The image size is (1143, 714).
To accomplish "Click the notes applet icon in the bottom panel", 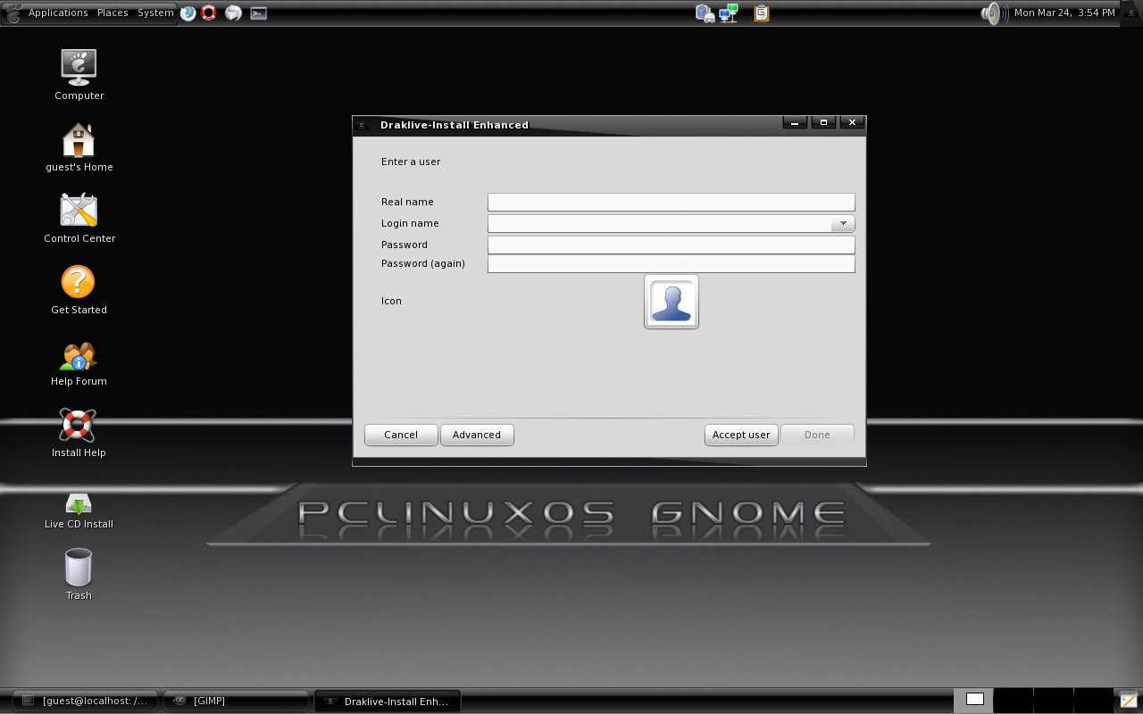I will [x=1128, y=700].
